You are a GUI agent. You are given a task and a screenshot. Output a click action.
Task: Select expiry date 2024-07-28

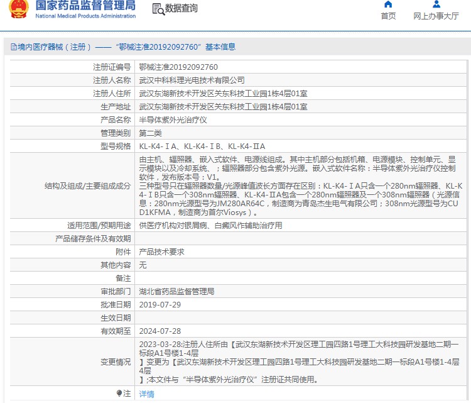160,331
